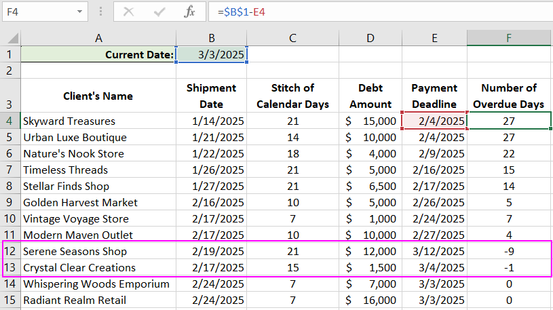Select column F header
The image size is (553, 310).
509,38
